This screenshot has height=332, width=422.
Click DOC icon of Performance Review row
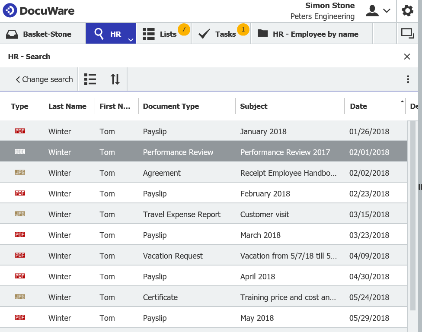[20, 152]
